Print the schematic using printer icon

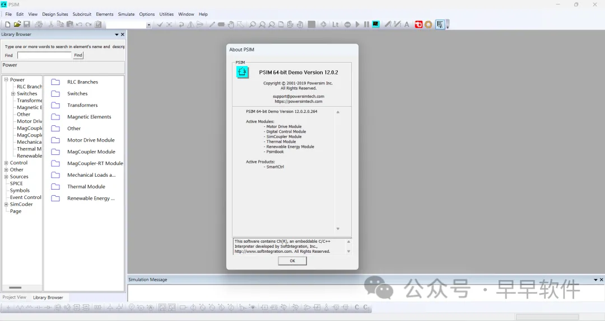39,24
